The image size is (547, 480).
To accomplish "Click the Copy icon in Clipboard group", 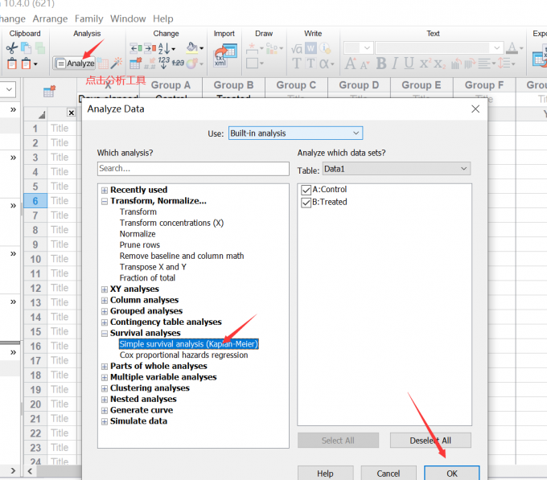I will click(x=26, y=48).
